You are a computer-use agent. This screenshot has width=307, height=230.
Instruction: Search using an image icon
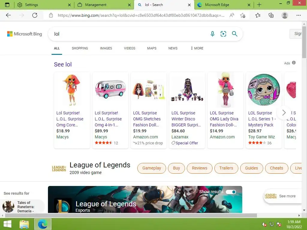pos(223,34)
